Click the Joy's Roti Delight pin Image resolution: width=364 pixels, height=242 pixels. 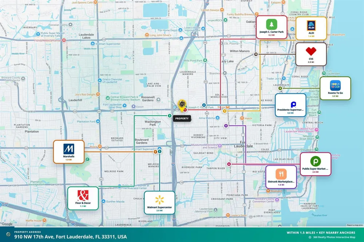(98, 94)
